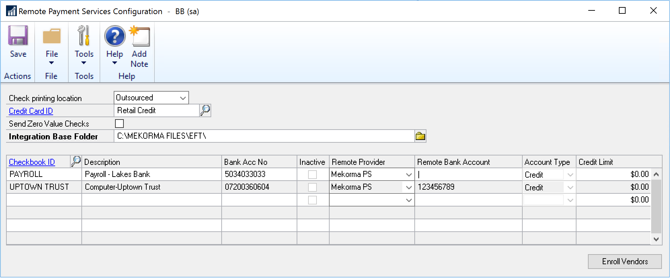The height and width of the screenshot is (278, 671).
Task: Mark UPTOWN TRUST checkbook as Inactive
Action: (312, 187)
